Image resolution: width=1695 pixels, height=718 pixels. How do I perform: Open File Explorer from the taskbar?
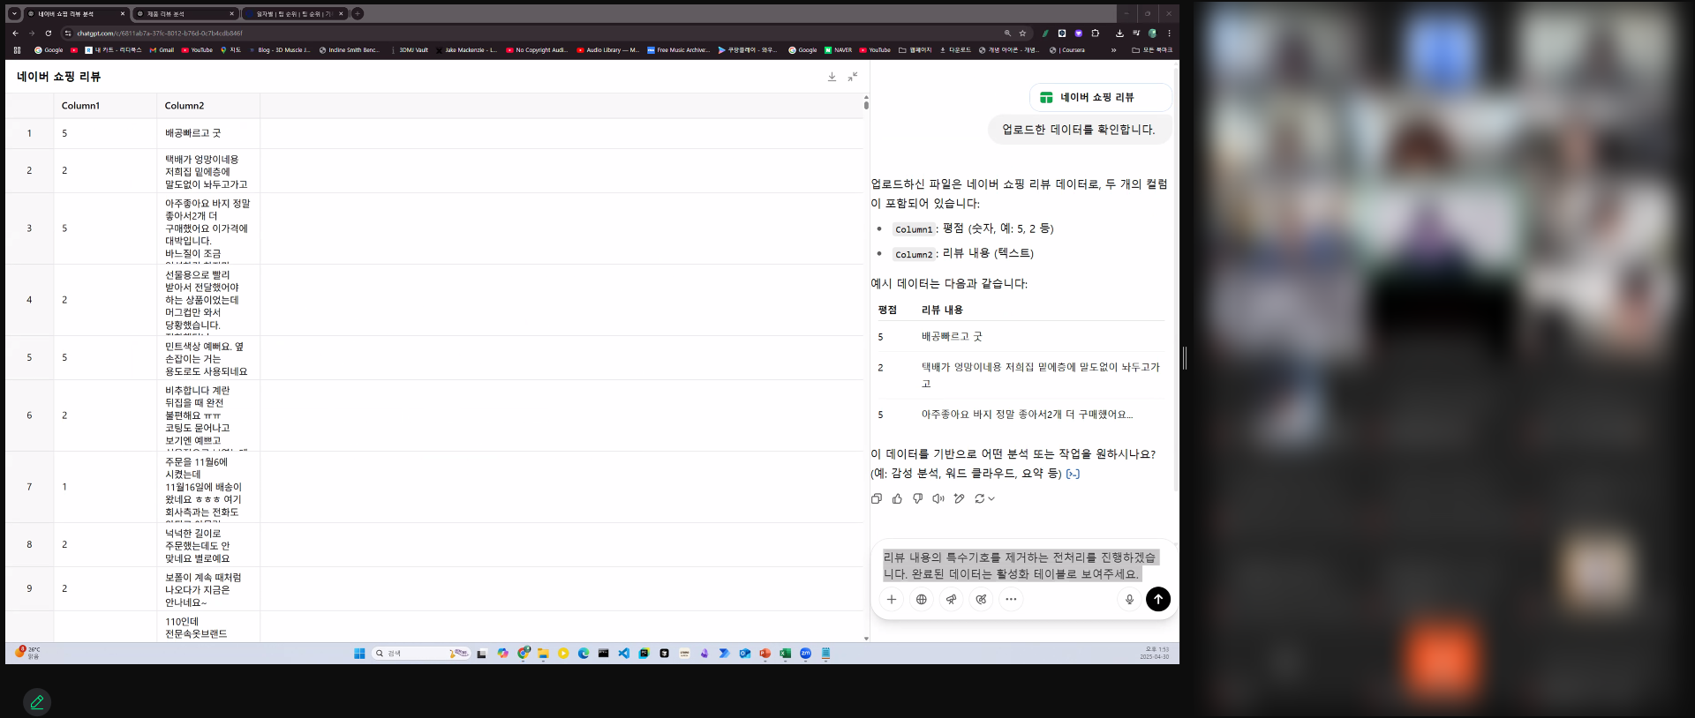(x=543, y=654)
